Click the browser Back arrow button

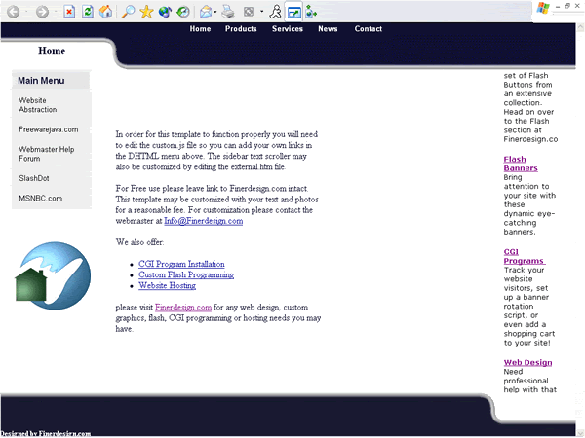click(x=14, y=12)
